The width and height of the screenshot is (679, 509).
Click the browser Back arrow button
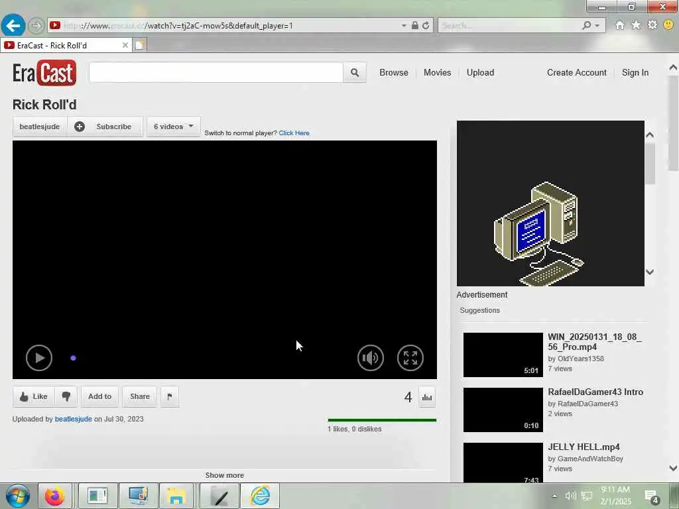coord(13,25)
